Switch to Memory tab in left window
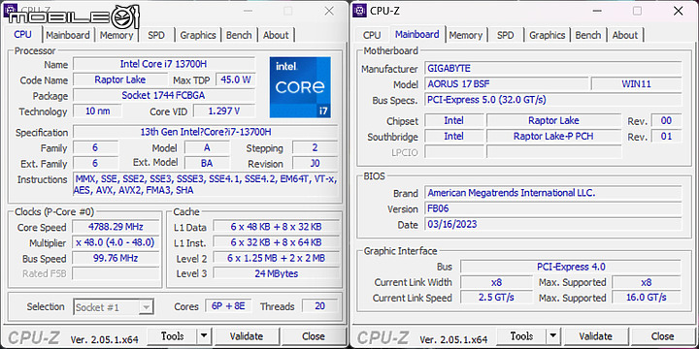The width and height of the screenshot is (699, 349). click(x=116, y=35)
